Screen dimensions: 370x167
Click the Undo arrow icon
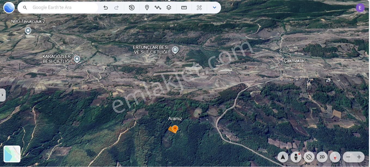[x=106, y=7]
